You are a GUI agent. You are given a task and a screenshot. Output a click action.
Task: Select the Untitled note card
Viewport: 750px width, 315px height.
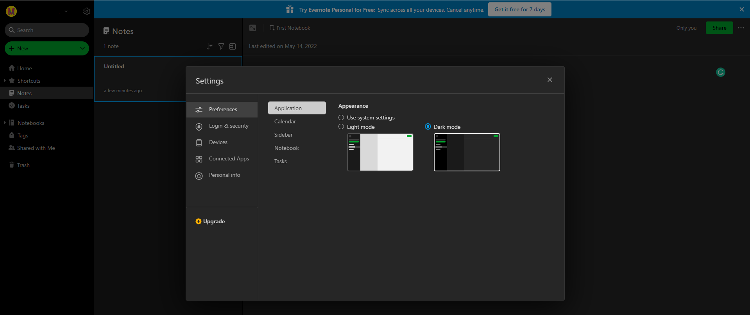(168, 79)
